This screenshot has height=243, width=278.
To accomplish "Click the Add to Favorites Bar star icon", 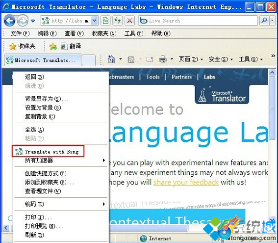I will (53, 47).
